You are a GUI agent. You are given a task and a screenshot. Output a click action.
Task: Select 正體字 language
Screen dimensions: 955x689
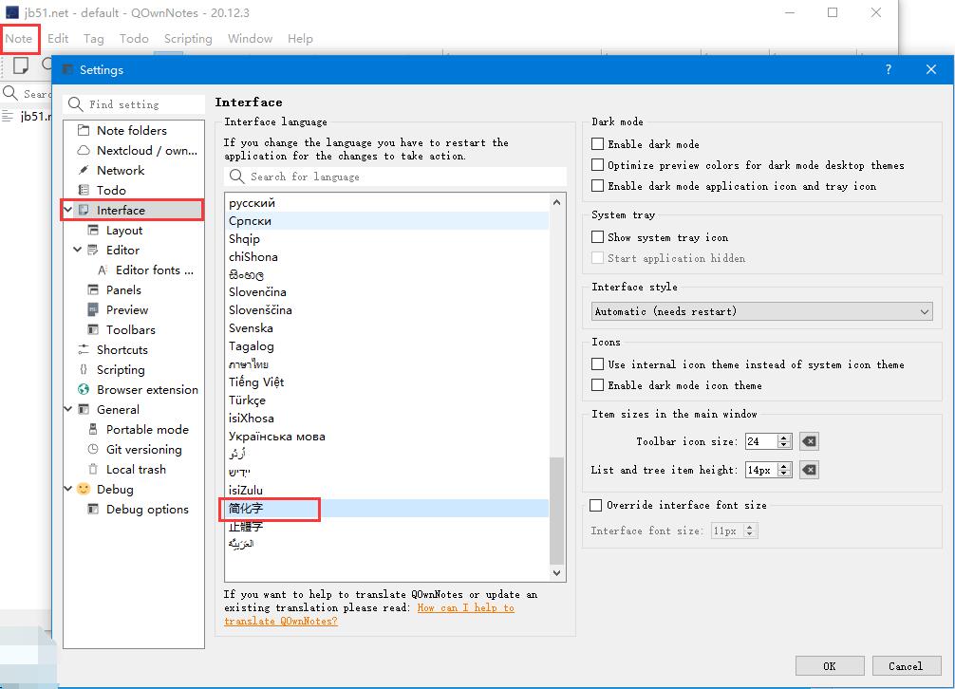click(x=386, y=526)
